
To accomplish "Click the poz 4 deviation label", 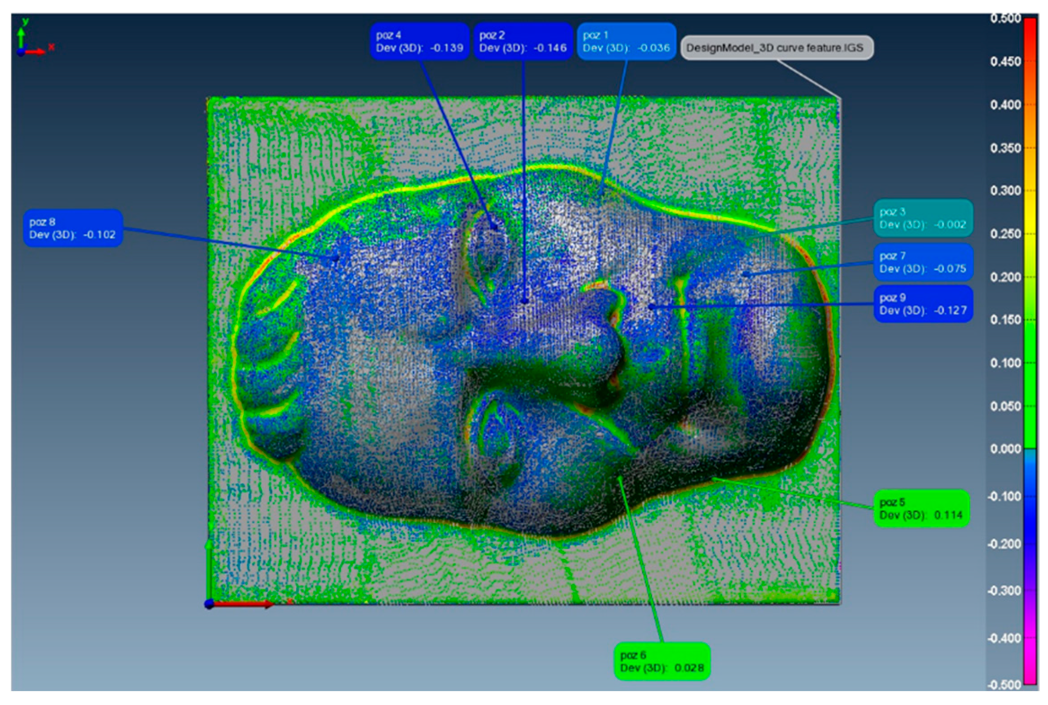I will [x=419, y=41].
